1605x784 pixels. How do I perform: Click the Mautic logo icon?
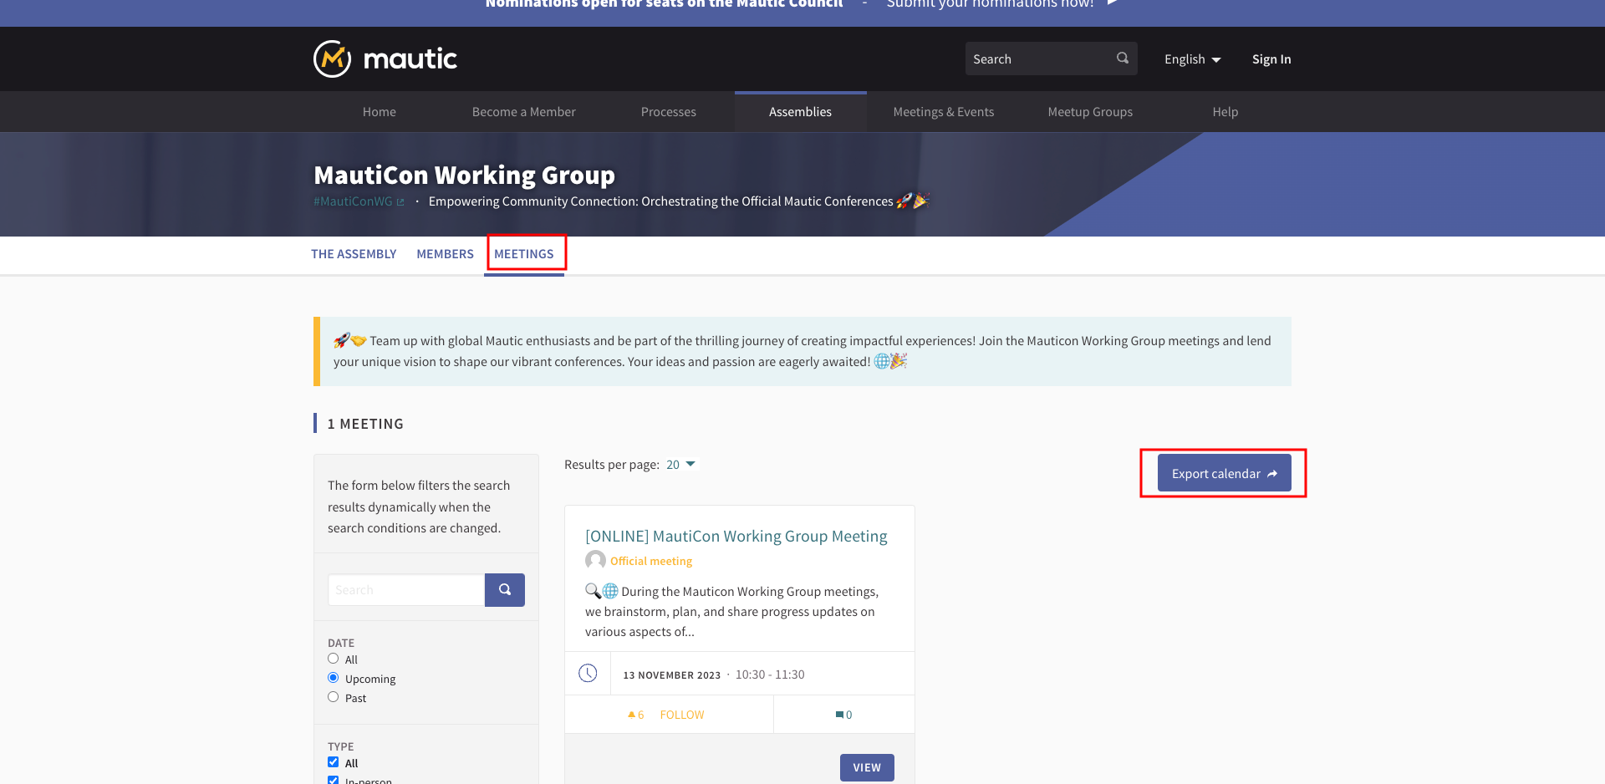[332, 59]
